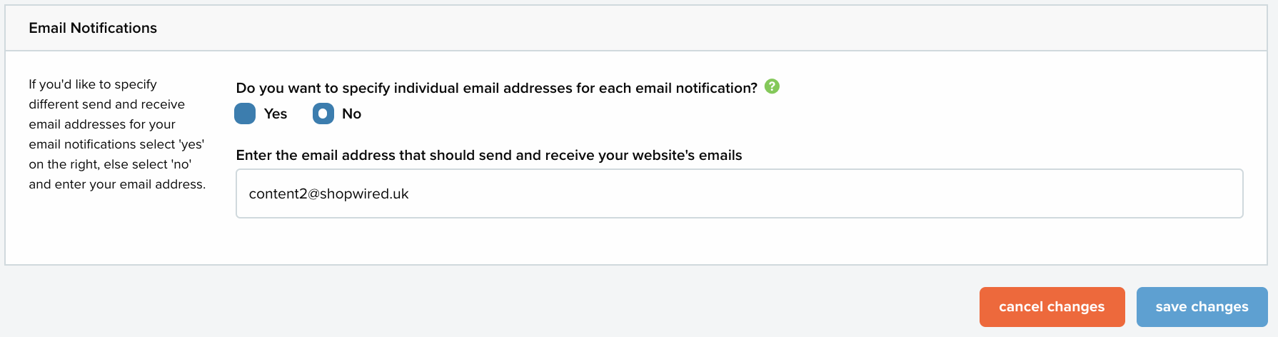Viewport: 1278px width, 337px height.
Task: Click the left-hand description paragraph about email notifications
Action: click(x=117, y=134)
